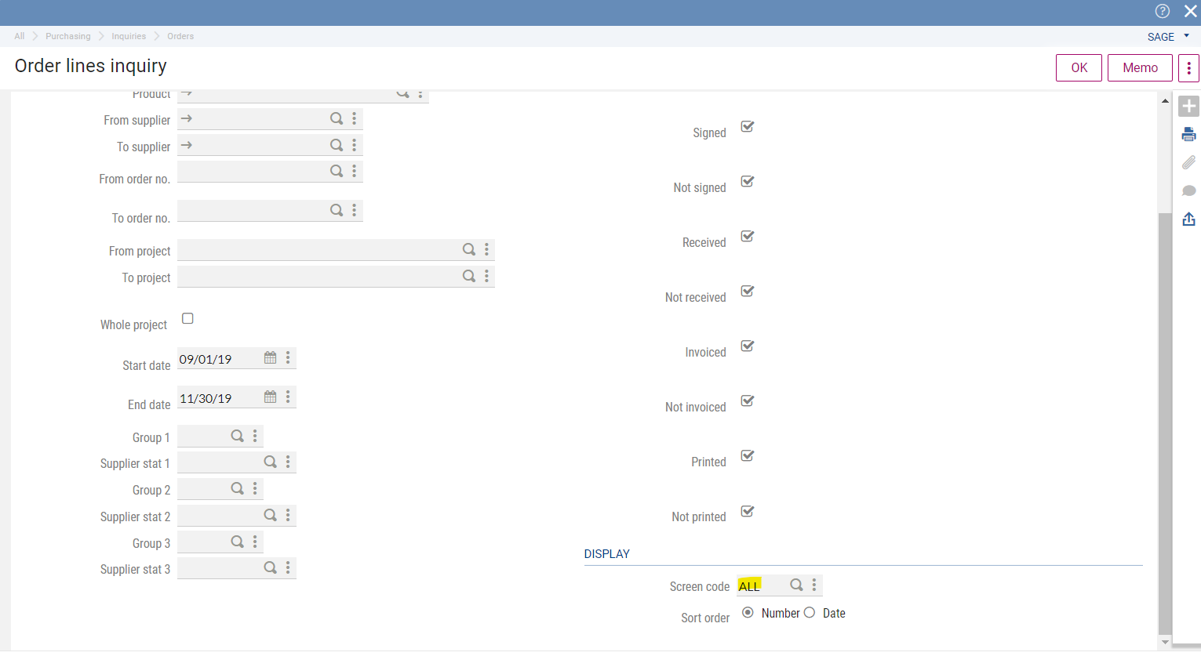
Task: Click the Memo button
Action: tap(1139, 67)
